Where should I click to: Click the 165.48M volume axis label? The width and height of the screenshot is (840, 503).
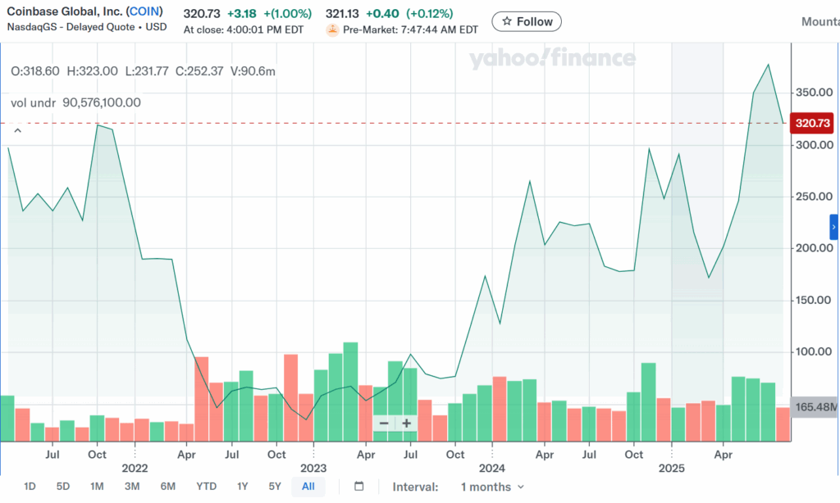click(815, 407)
